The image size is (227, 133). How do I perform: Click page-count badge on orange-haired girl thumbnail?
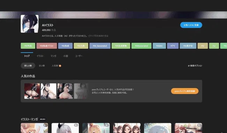pyautogui.click(x=107, y=125)
